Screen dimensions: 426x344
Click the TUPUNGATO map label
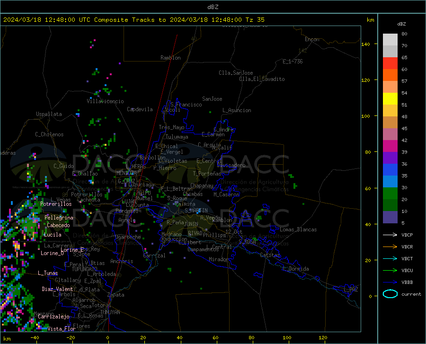tap(85, 269)
